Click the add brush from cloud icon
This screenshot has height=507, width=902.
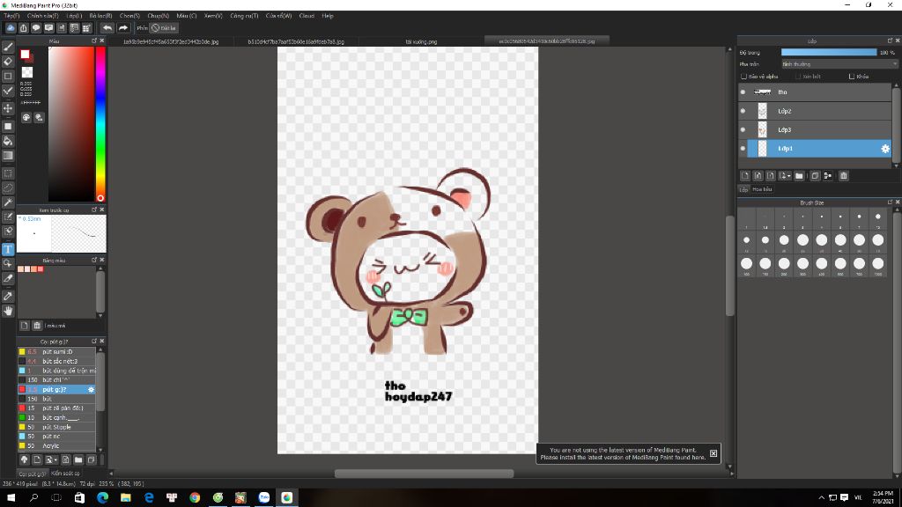click(24, 459)
